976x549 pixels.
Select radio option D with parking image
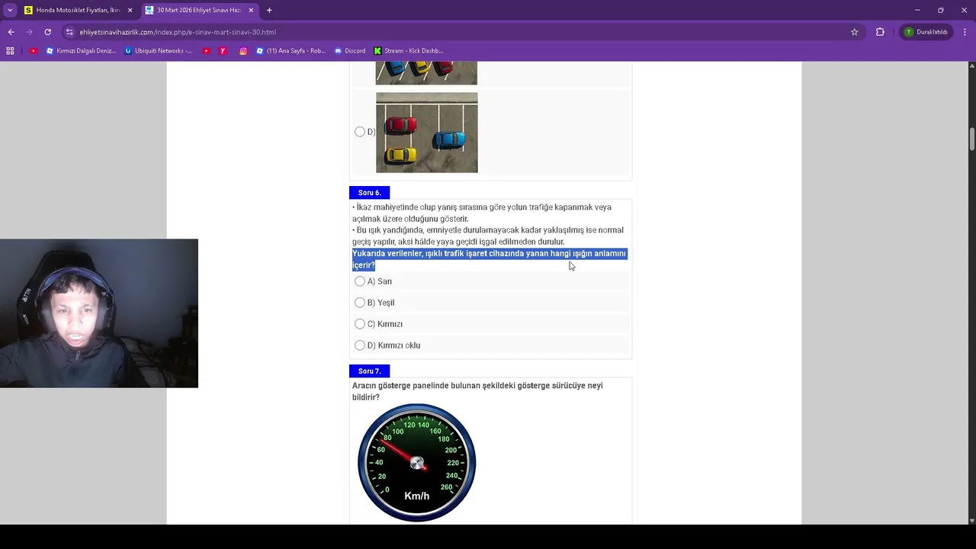360,132
